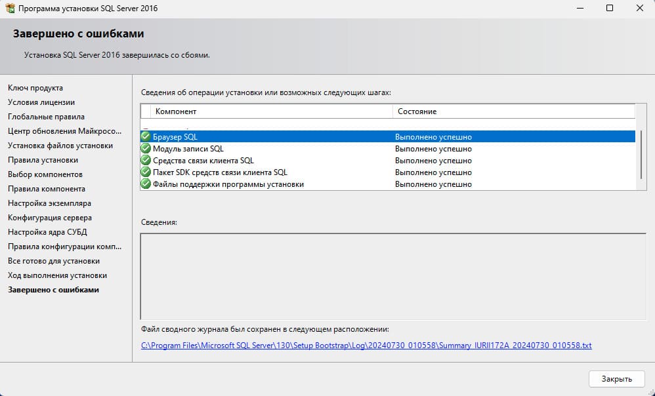Click the Компонент column header
Viewport: 655px width, 396px height.
pyautogui.click(x=272, y=111)
